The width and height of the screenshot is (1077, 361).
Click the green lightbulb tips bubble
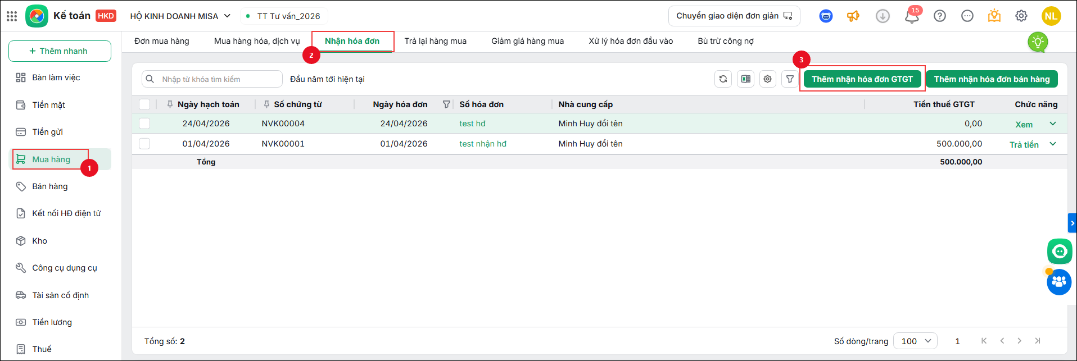click(1038, 42)
